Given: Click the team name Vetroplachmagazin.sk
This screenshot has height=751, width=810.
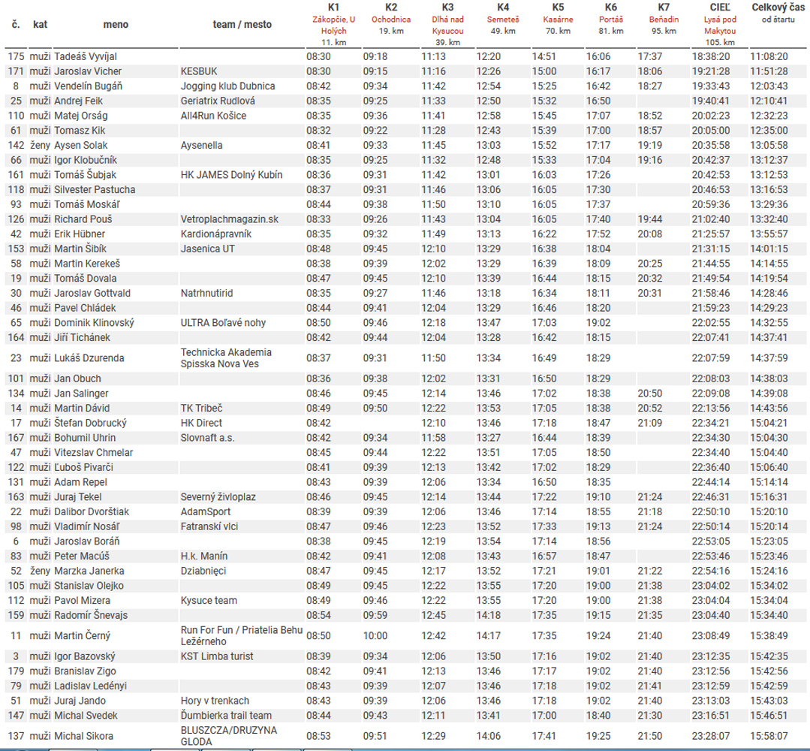Looking at the screenshot, I should point(229,219).
